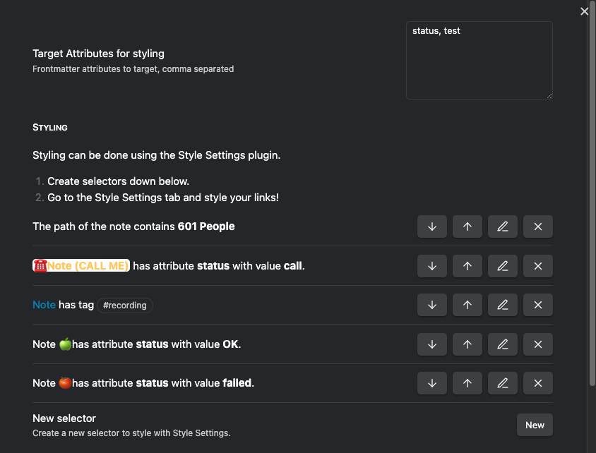Click New to create a selector

point(535,425)
